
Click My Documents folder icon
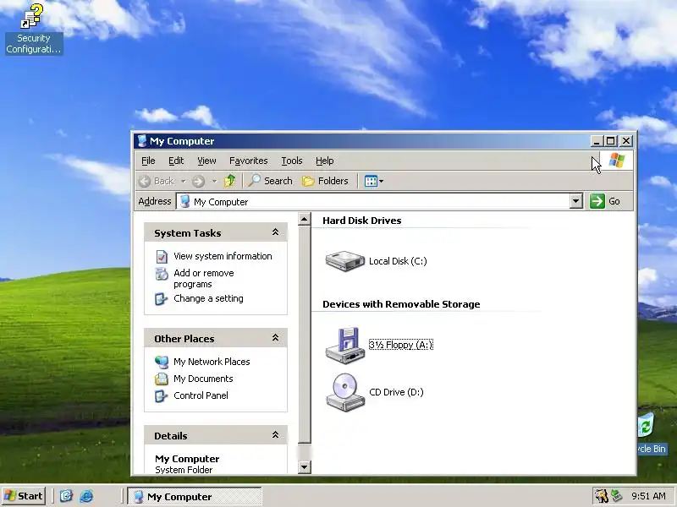[x=162, y=379]
